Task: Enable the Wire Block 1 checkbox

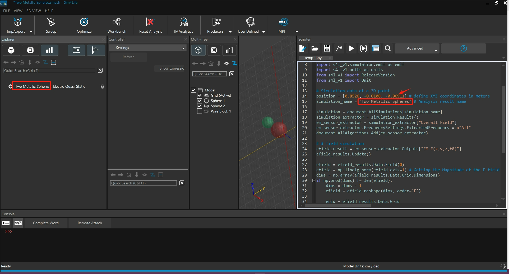Action: [x=200, y=111]
